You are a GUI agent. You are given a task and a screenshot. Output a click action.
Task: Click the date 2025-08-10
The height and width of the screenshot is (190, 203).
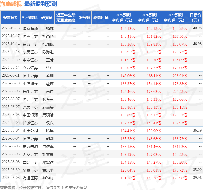[11, 83]
